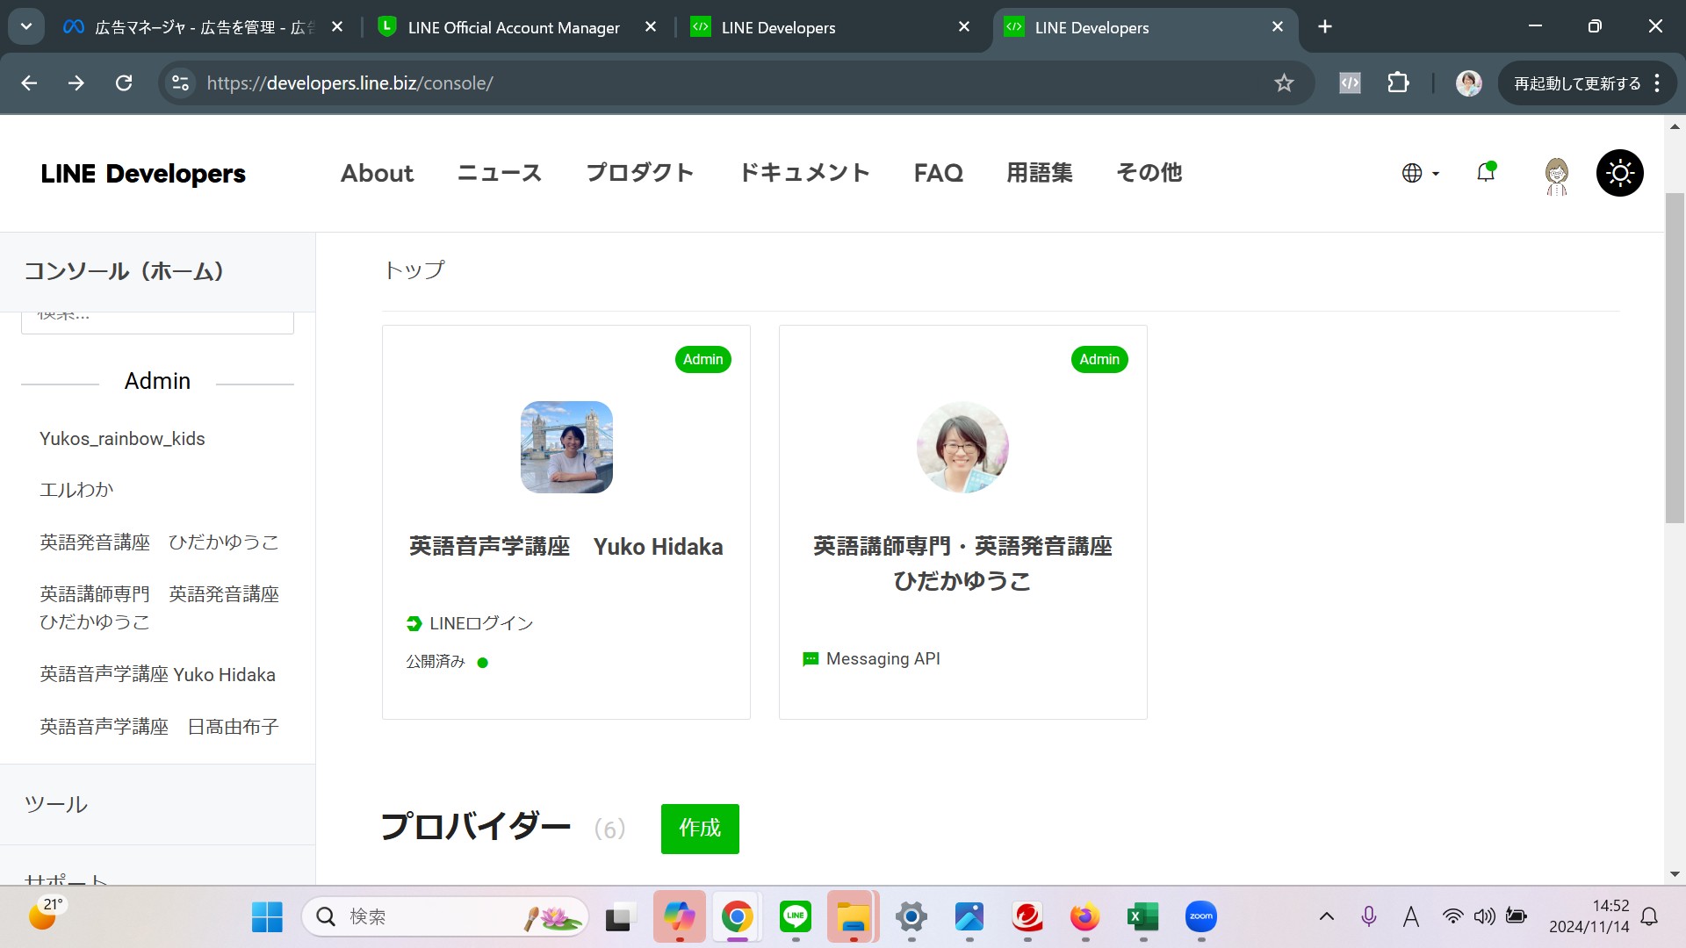Screen dimensions: 1686x948
Task: Open the notifications bell
Action: tap(1486, 172)
